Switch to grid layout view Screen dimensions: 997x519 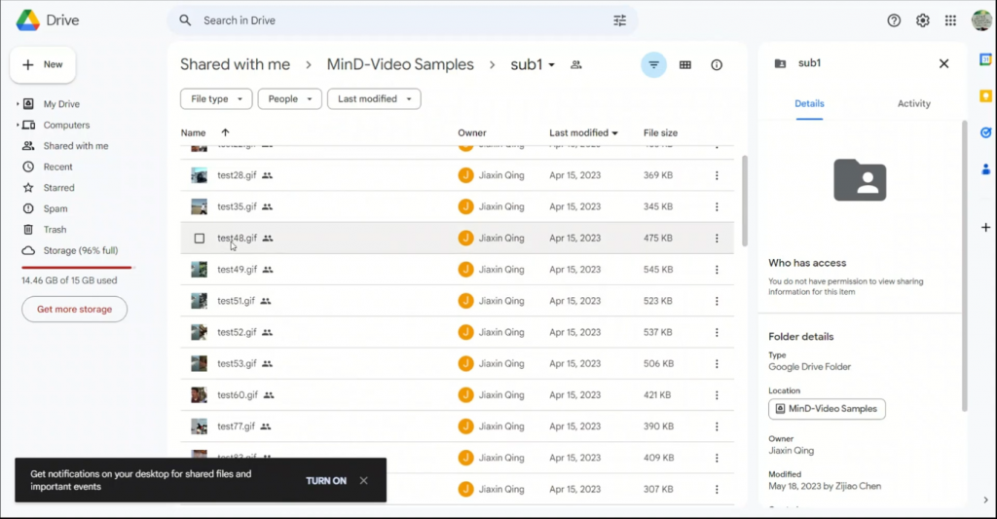click(x=684, y=65)
